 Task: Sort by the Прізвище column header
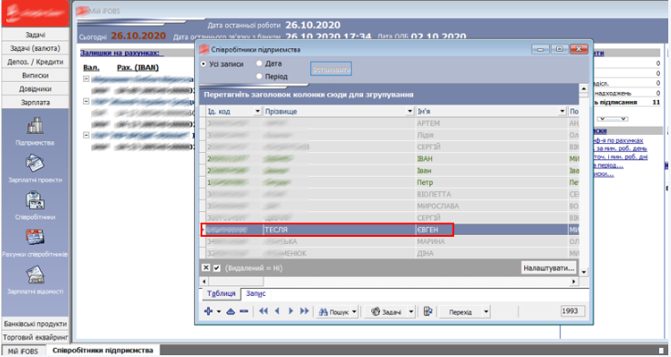click(335, 112)
